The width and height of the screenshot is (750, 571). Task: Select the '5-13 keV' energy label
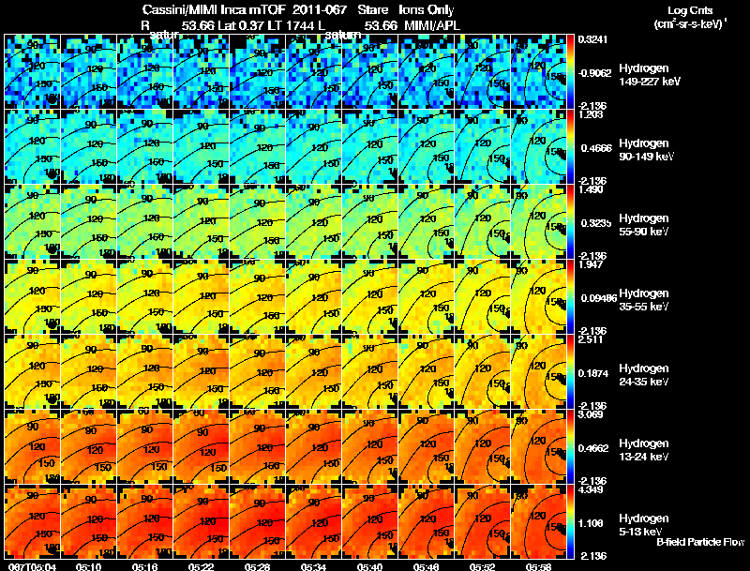pos(640,532)
